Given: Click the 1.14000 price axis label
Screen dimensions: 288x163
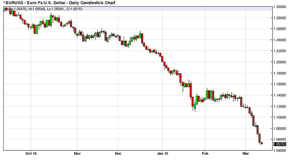Looking at the screenshot, I should tap(280, 95).
